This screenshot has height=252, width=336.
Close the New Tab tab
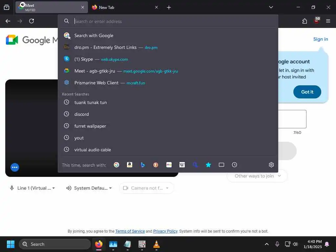pyautogui.click(x=157, y=7)
